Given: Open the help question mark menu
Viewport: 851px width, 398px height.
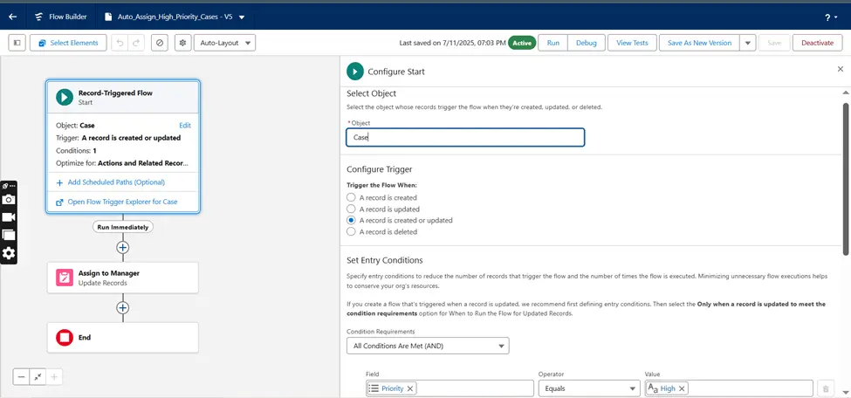Looking at the screenshot, I should click(830, 17).
